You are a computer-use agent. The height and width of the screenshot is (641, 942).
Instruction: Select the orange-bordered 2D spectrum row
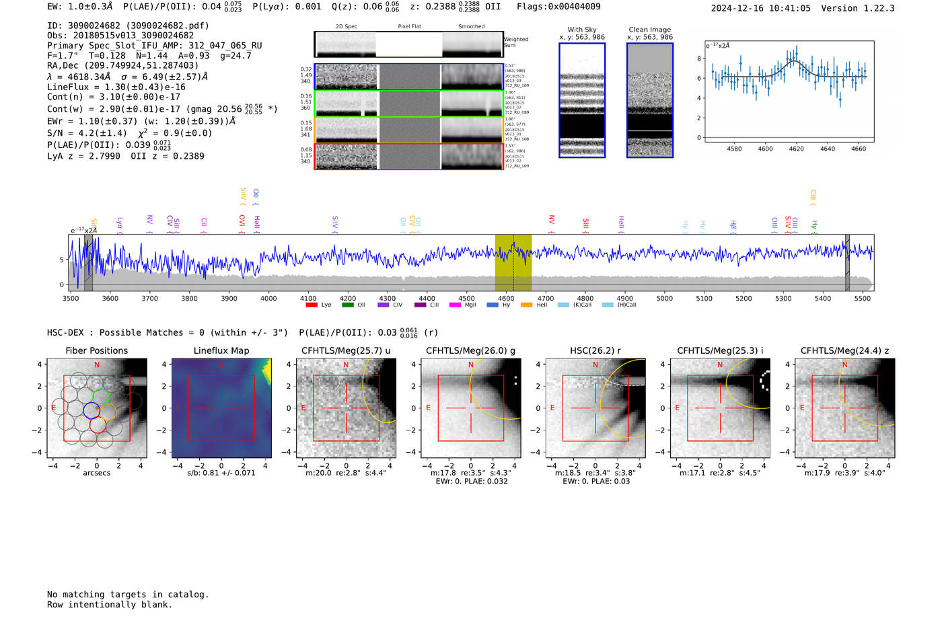click(409, 130)
